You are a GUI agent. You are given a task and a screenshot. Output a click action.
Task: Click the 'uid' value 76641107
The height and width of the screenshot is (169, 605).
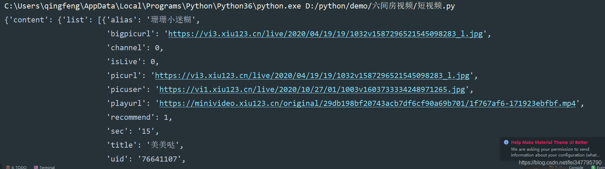click(x=159, y=159)
